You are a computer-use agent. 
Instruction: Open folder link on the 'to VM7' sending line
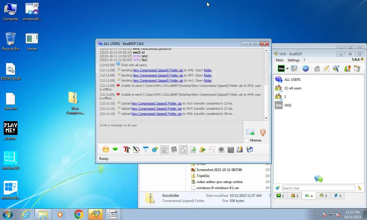(208, 75)
